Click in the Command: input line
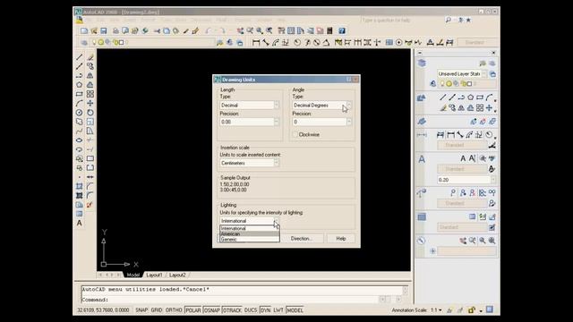This screenshot has height=322, width=573. pyautogui.click(x=230, y=300)
